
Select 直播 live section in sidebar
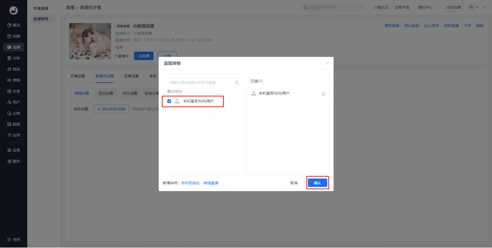[14, 47]
